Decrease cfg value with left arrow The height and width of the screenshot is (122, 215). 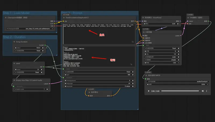145,54
